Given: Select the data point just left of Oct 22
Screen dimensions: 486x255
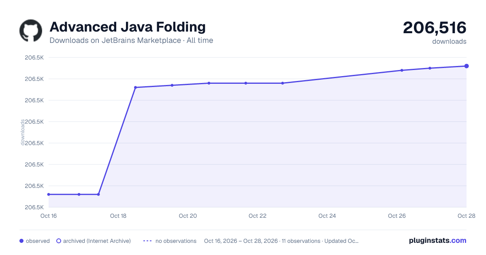Looking at the screenshot, I should (x=246, y=83).
